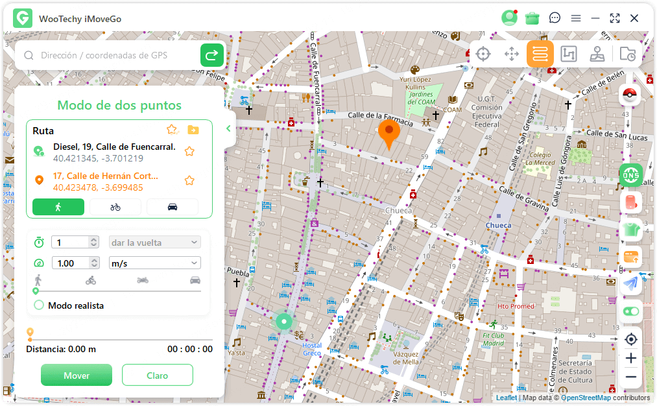Viewport: 657px width, 406px height.
Task: Flip the green toggle in right sidebar
Action: [630, 311]
